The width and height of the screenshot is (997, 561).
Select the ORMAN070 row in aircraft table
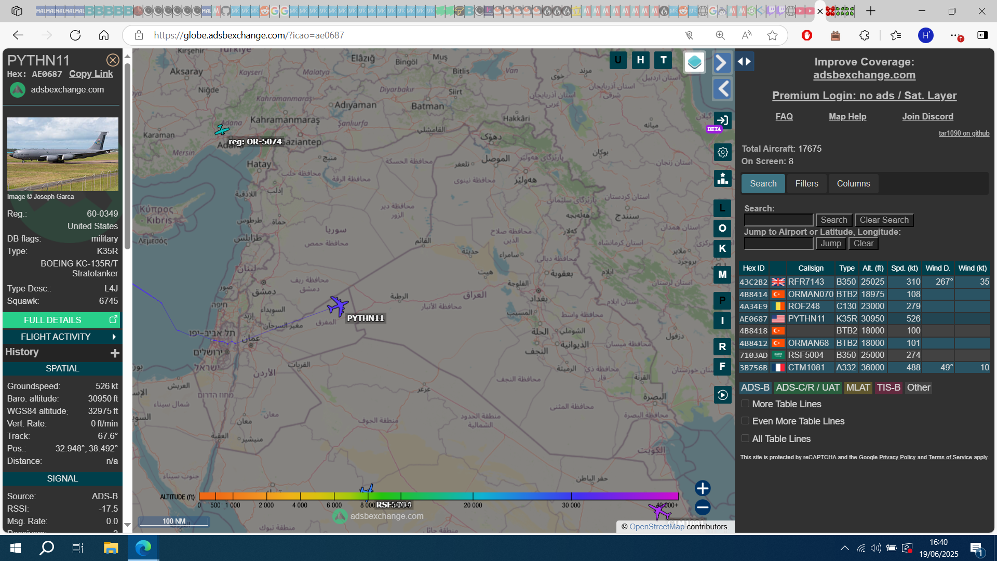coord(864,295)
